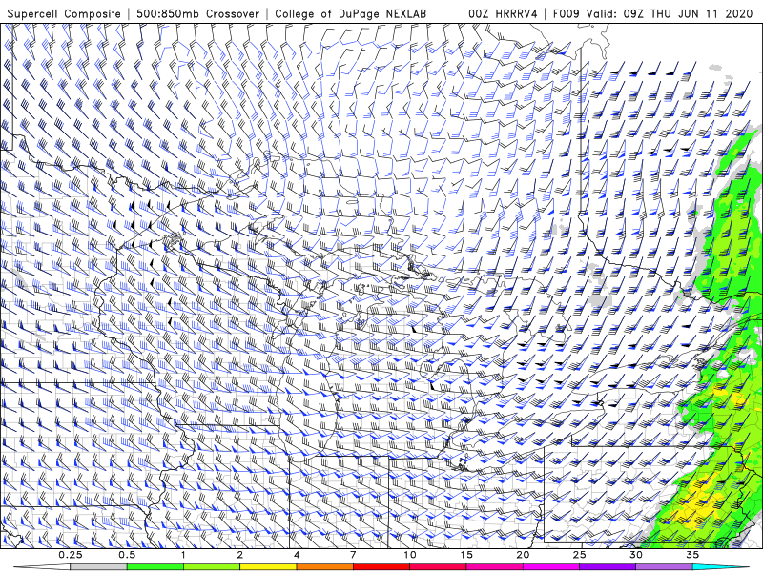The width and height of the screenshot is (763, 572).
Task: Click the legend value 15
Action: pyautogui.click(x=466, y=555)
